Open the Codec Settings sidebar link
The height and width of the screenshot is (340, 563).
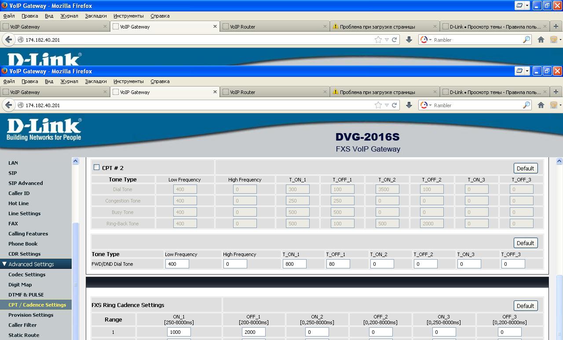click(27, 275)
